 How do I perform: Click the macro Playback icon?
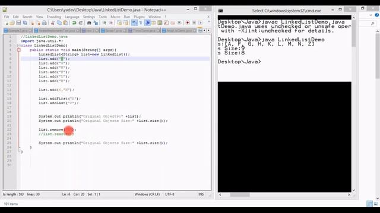(201, 23)
